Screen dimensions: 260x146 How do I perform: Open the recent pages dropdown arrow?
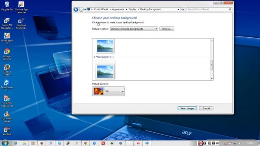(85, 9)
